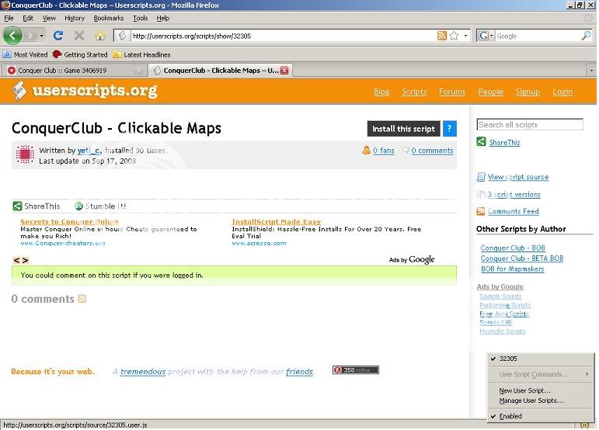Screen dimensions: 599x430
Task: Open BOB for Mapmakers link
Action: click(x=512, y=269)
